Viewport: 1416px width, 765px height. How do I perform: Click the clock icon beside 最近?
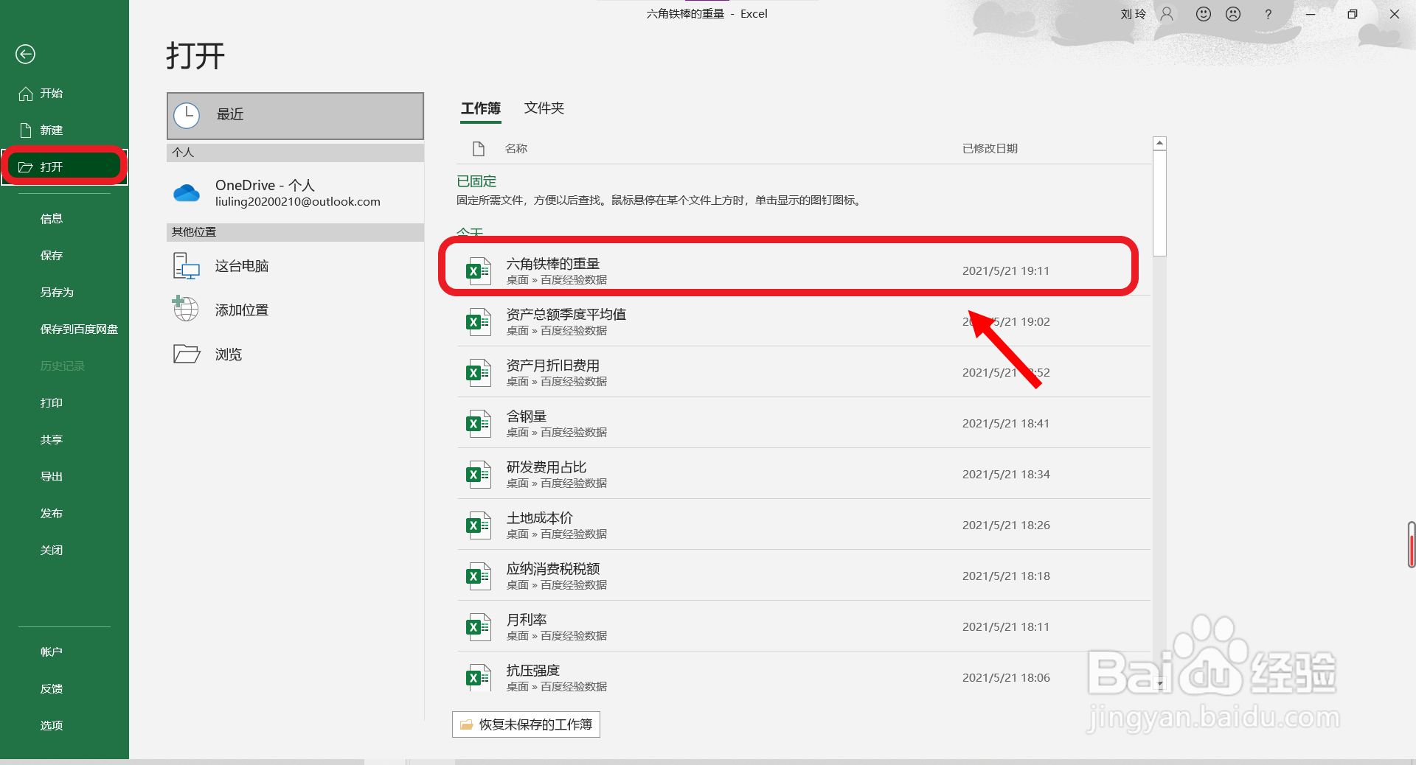click(x=187, y=116)
